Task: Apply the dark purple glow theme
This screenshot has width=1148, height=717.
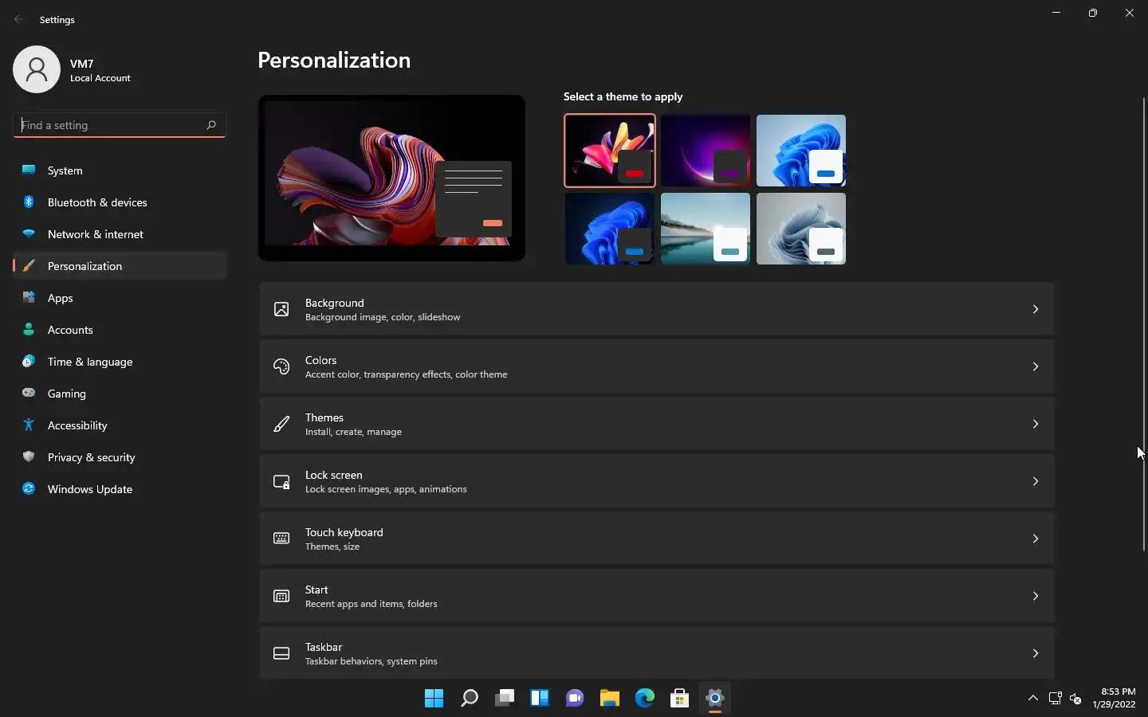Action: pos(706,151)
